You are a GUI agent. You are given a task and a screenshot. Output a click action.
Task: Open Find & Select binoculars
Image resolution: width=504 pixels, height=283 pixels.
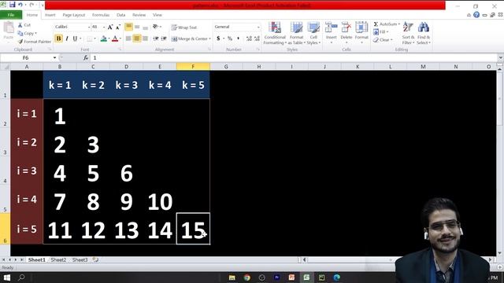point(424,33)
